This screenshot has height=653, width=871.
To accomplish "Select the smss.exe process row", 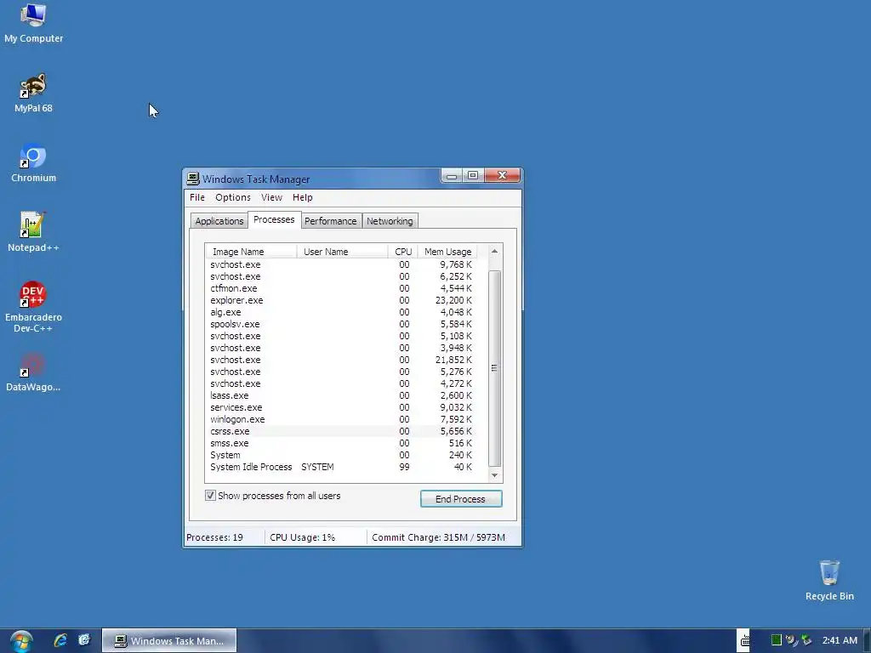I will 341,443.
